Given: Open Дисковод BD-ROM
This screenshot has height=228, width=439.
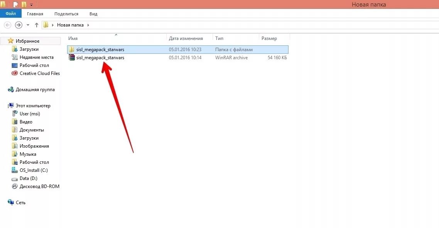Looking at the screenshot, I should pyautogui.click(x=39, y=187).
